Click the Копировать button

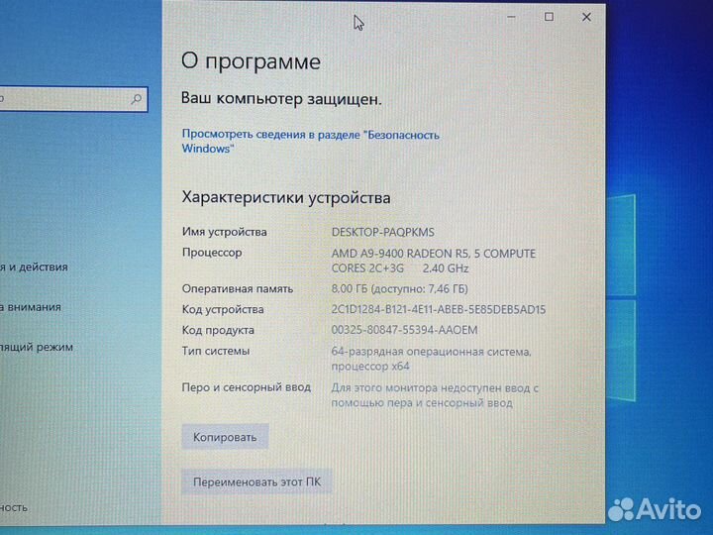[225, 437]
